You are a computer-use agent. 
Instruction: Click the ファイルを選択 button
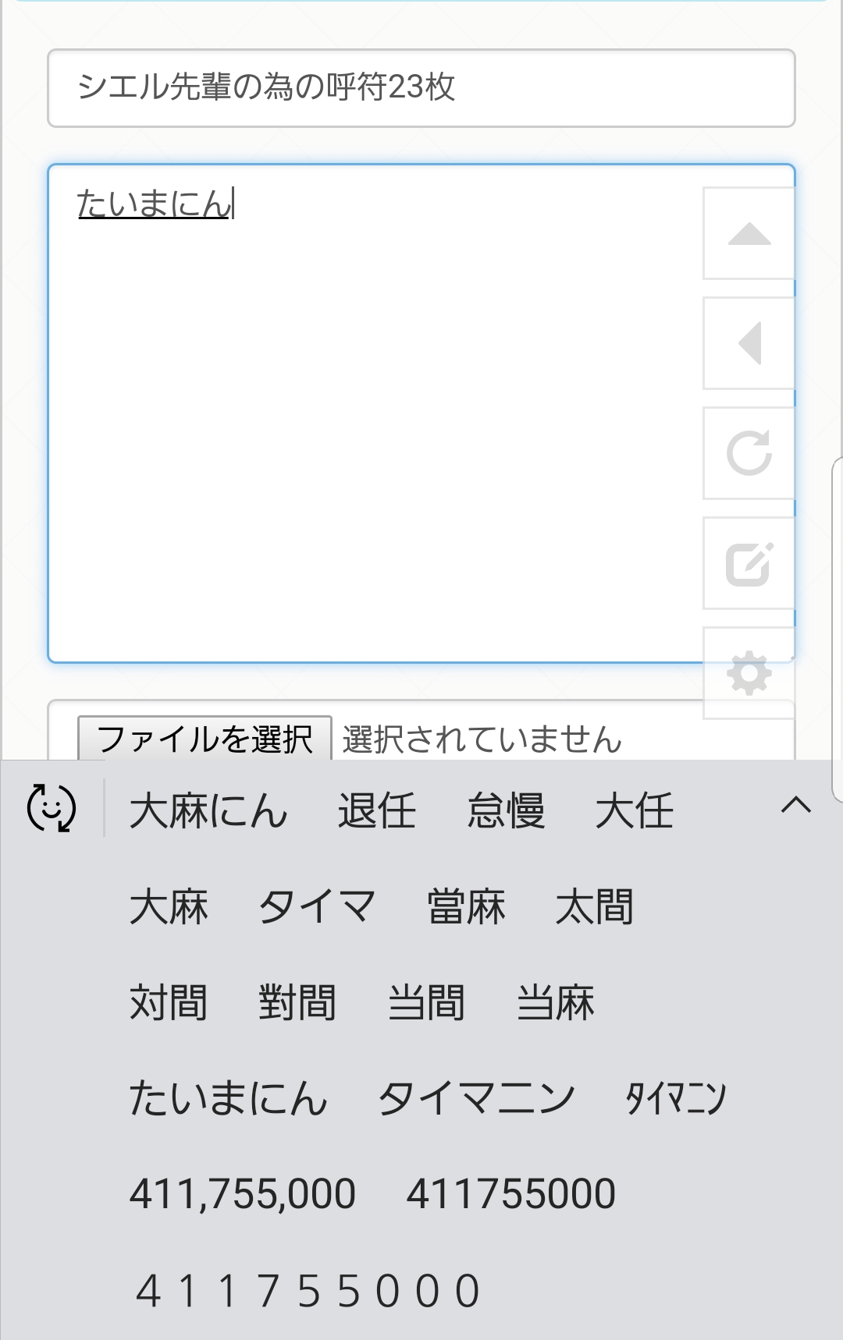click(x=205, y=739)
